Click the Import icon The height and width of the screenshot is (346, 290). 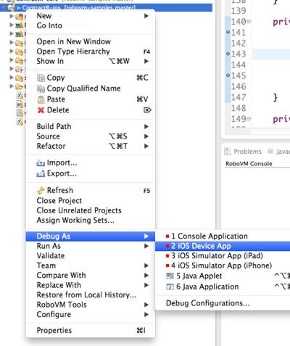tap(41, 163)
